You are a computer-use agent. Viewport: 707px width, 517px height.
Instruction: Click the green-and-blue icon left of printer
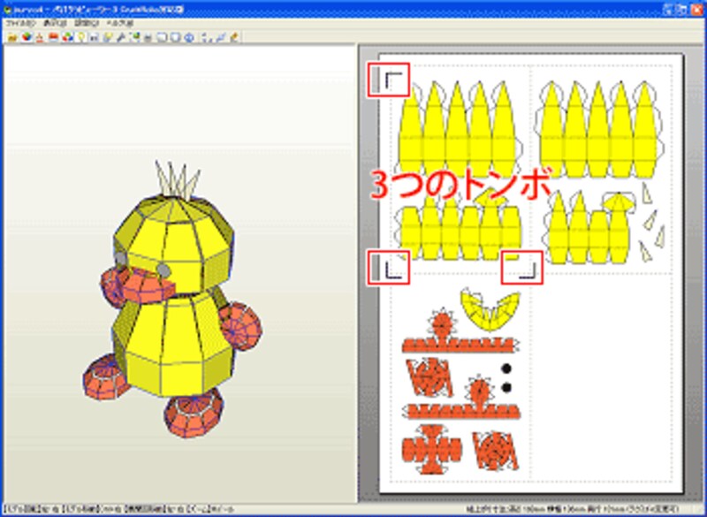click(x=134, y=37)
